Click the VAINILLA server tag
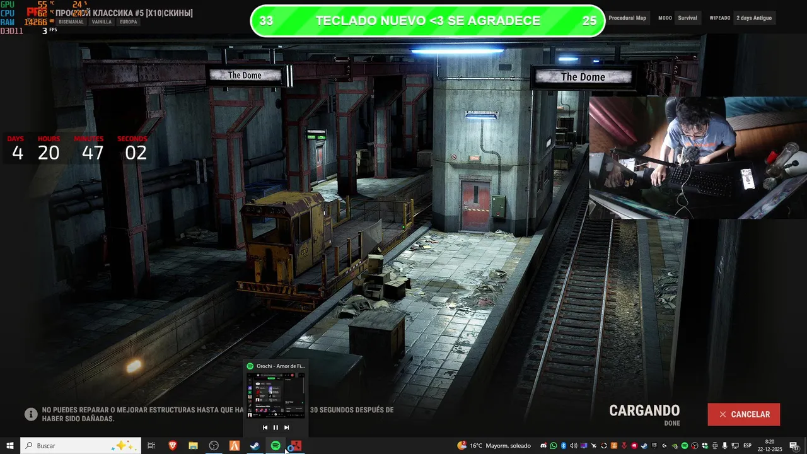807x454 pixels. pyautogui.click(x=102, y=21)
